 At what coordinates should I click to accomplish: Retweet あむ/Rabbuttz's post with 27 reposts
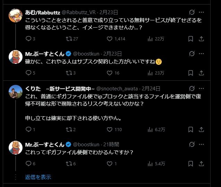[69, 39]
